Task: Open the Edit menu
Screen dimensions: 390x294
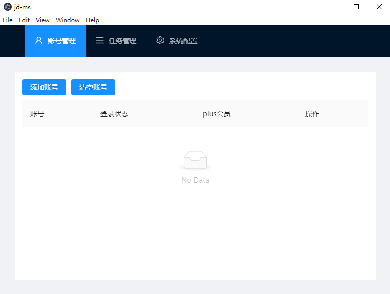Action: pyautogui.click(x=24, y=20)
